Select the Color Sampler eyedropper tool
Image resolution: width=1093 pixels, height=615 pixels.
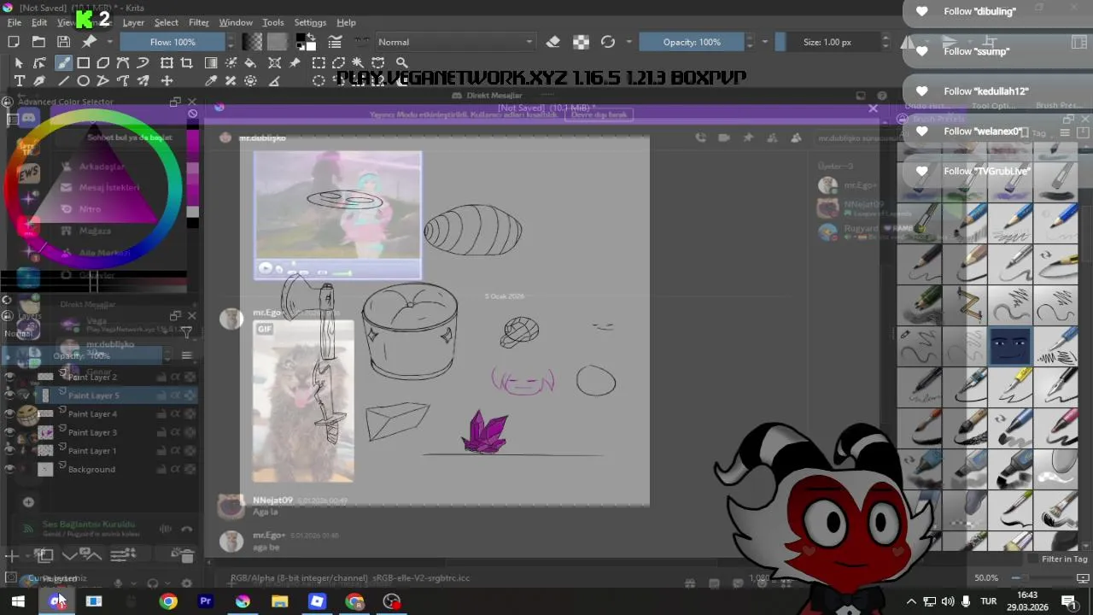click(210, 81)
